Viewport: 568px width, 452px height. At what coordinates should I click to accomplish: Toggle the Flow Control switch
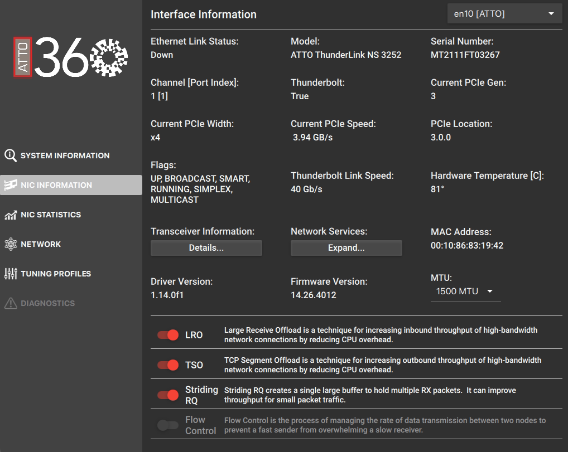click(x=168, y=425)
